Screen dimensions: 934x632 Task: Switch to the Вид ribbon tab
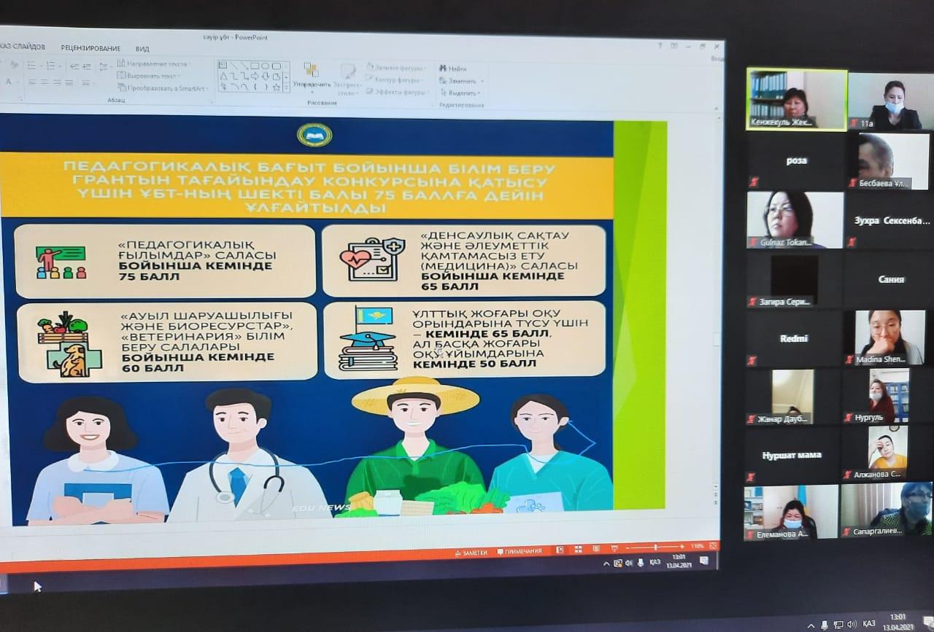142,49
